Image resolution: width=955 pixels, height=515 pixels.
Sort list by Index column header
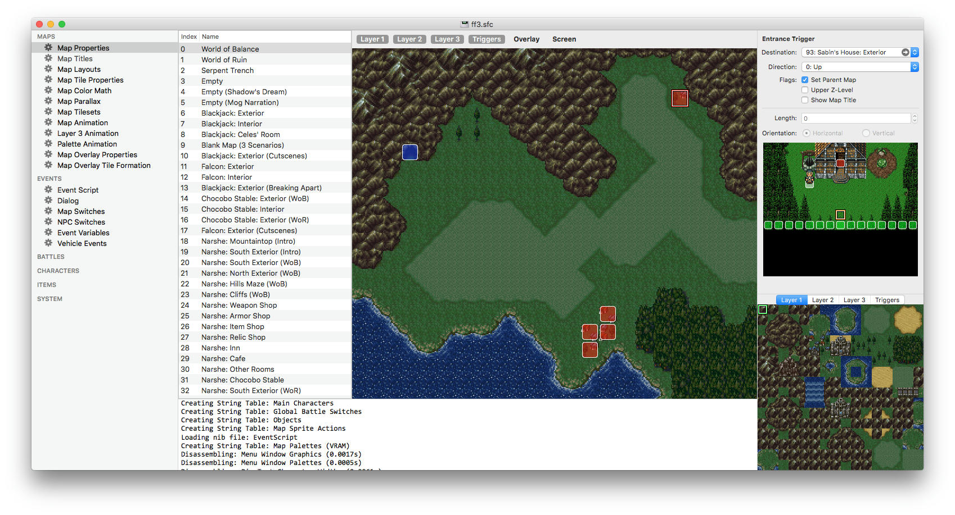189,37
